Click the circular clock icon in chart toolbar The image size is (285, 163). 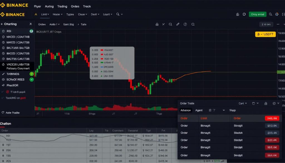click(185, 24)
